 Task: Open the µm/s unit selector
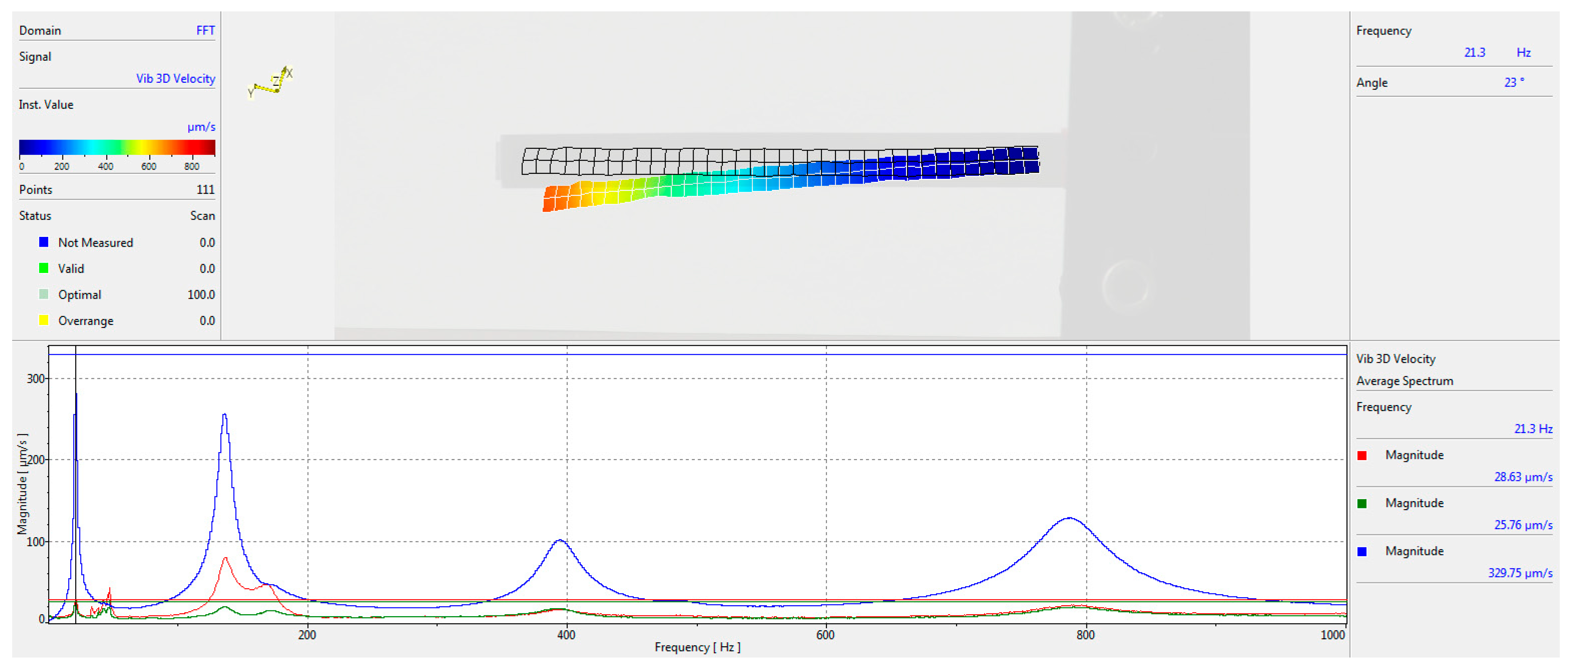pyautogui.click(x=200, y=127)
